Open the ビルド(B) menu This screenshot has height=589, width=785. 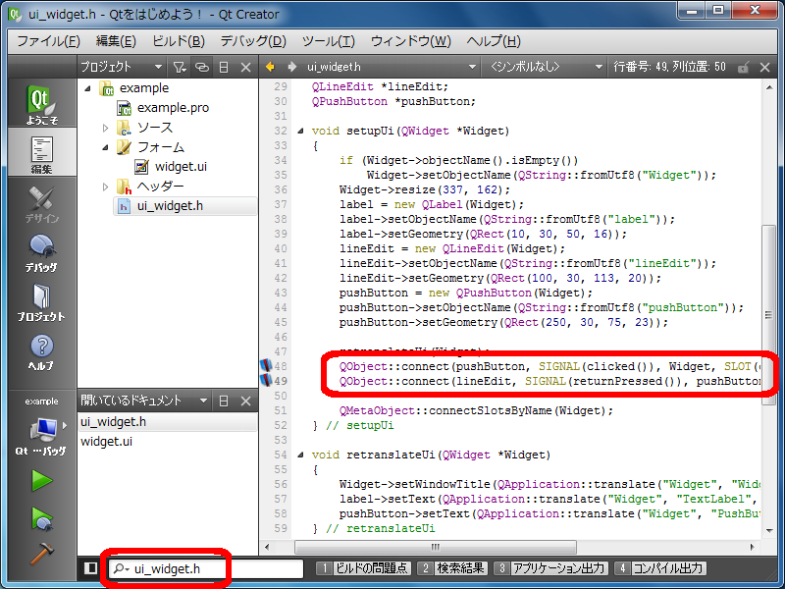click(178, 41)
